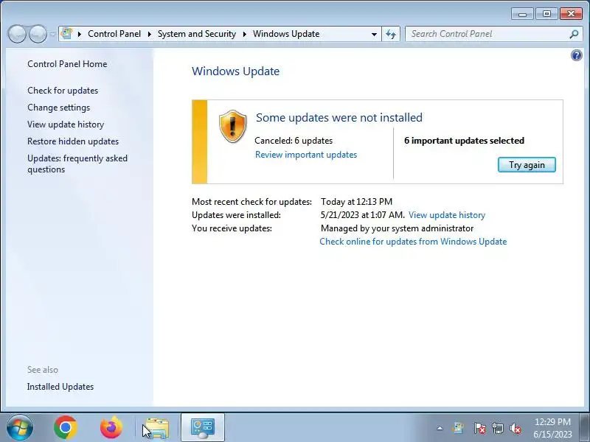This screenshot has width=590, height=442.
Task: Click the Try again button
Action: [527, 165]
